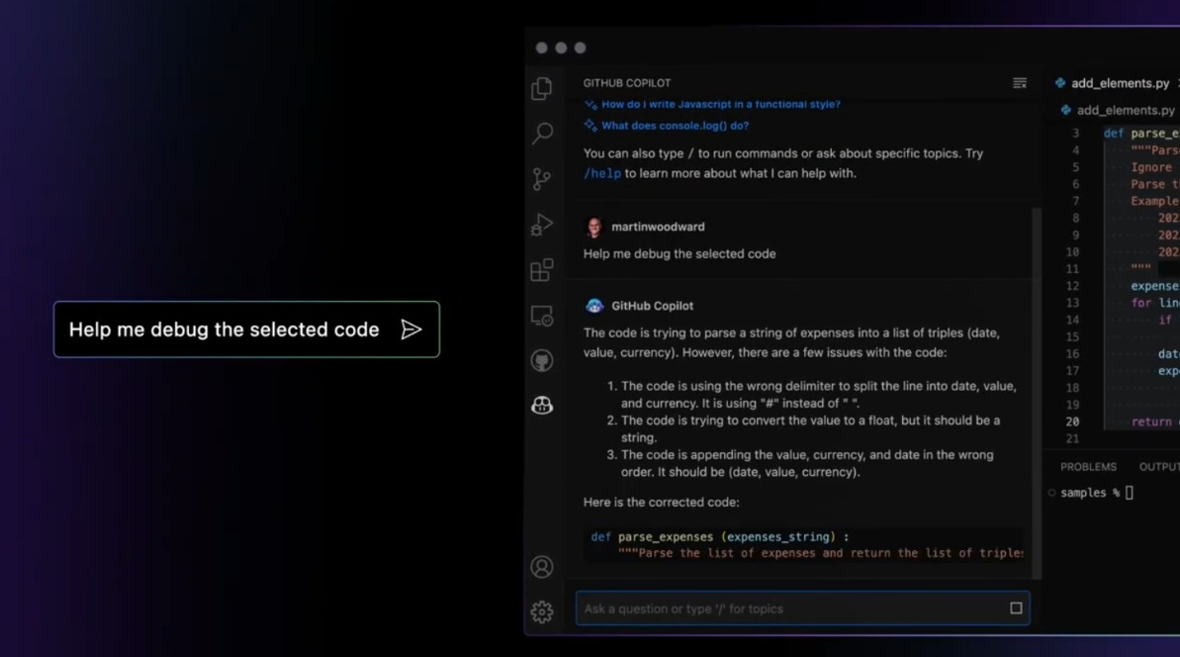Open the Explorer files icon
This screenshot has height=657, width=1180.
542,88
